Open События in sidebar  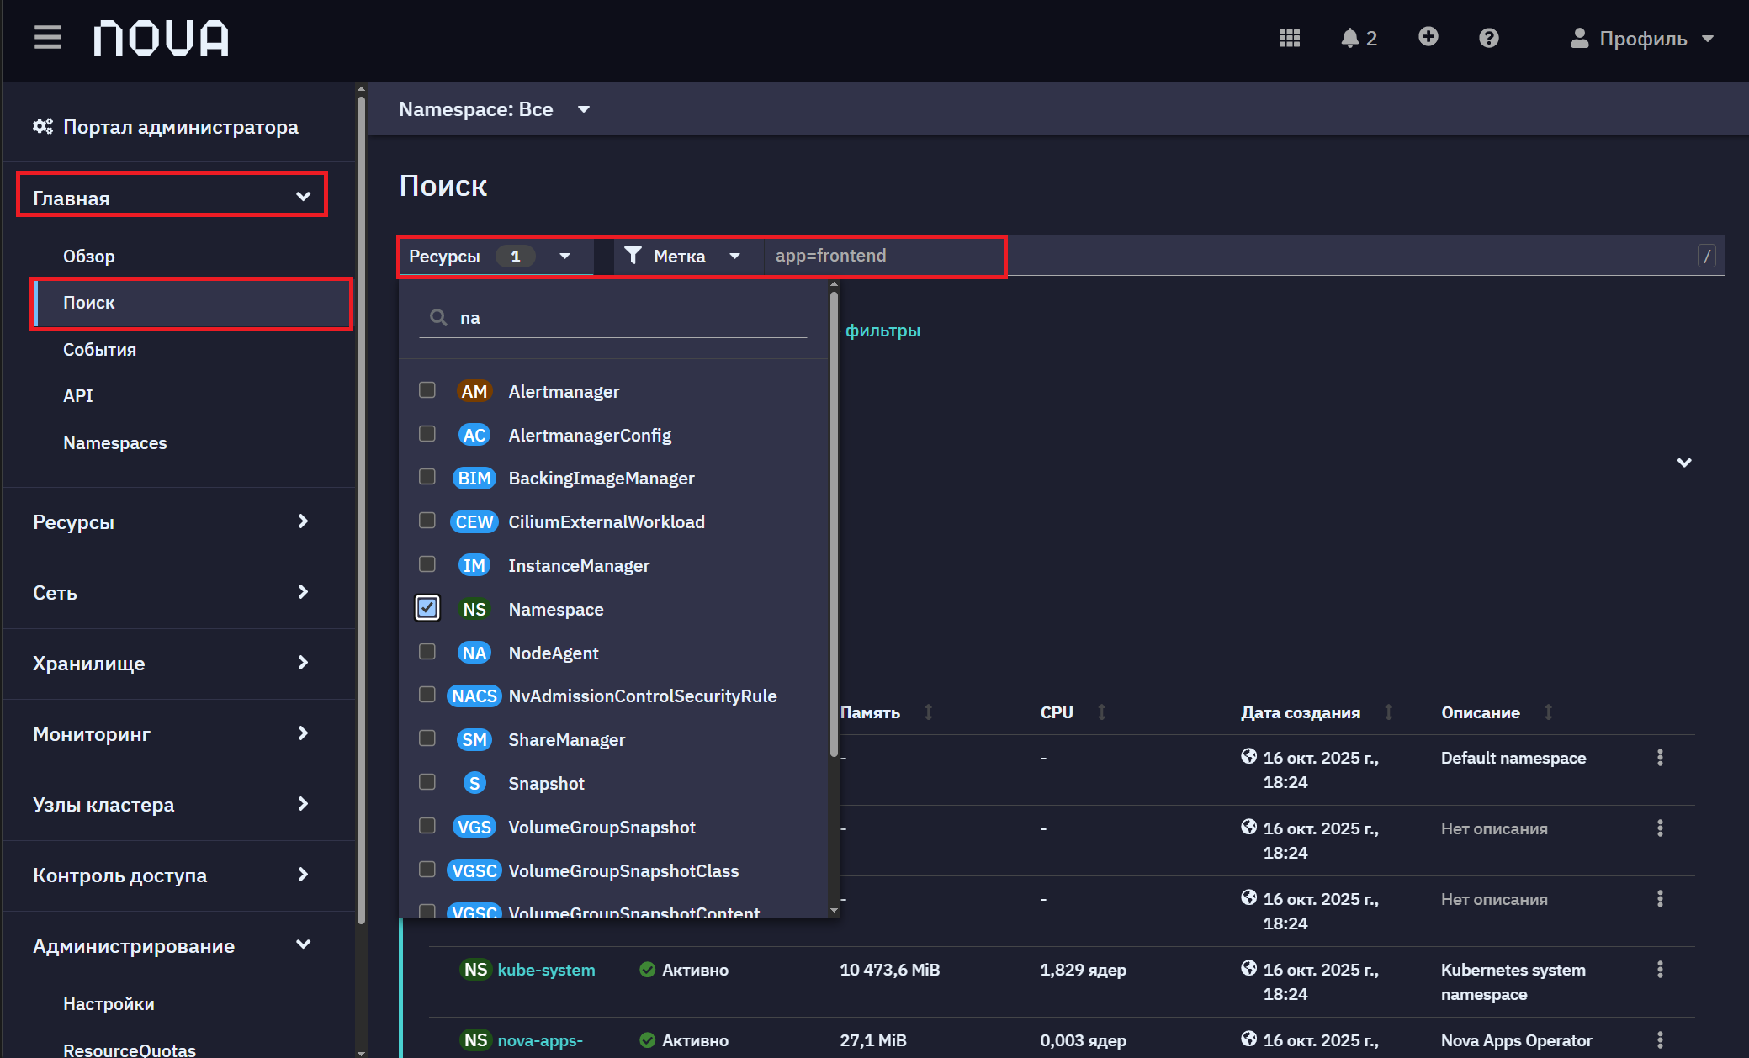pyautogui.click(x=99, y=350)
